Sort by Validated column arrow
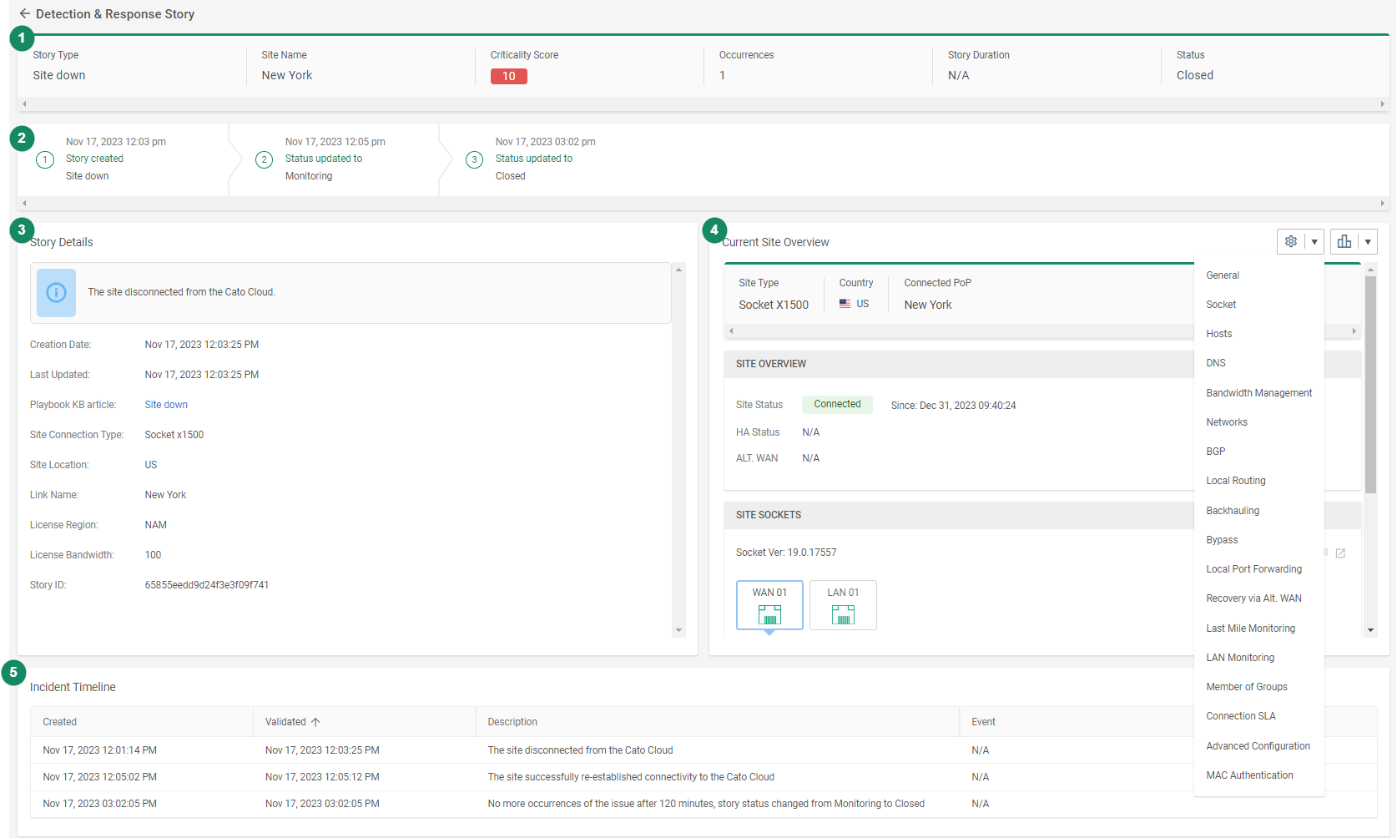The width and height of the screenshot is (1397, 838). pyautogui.click(x=315, y=722)
